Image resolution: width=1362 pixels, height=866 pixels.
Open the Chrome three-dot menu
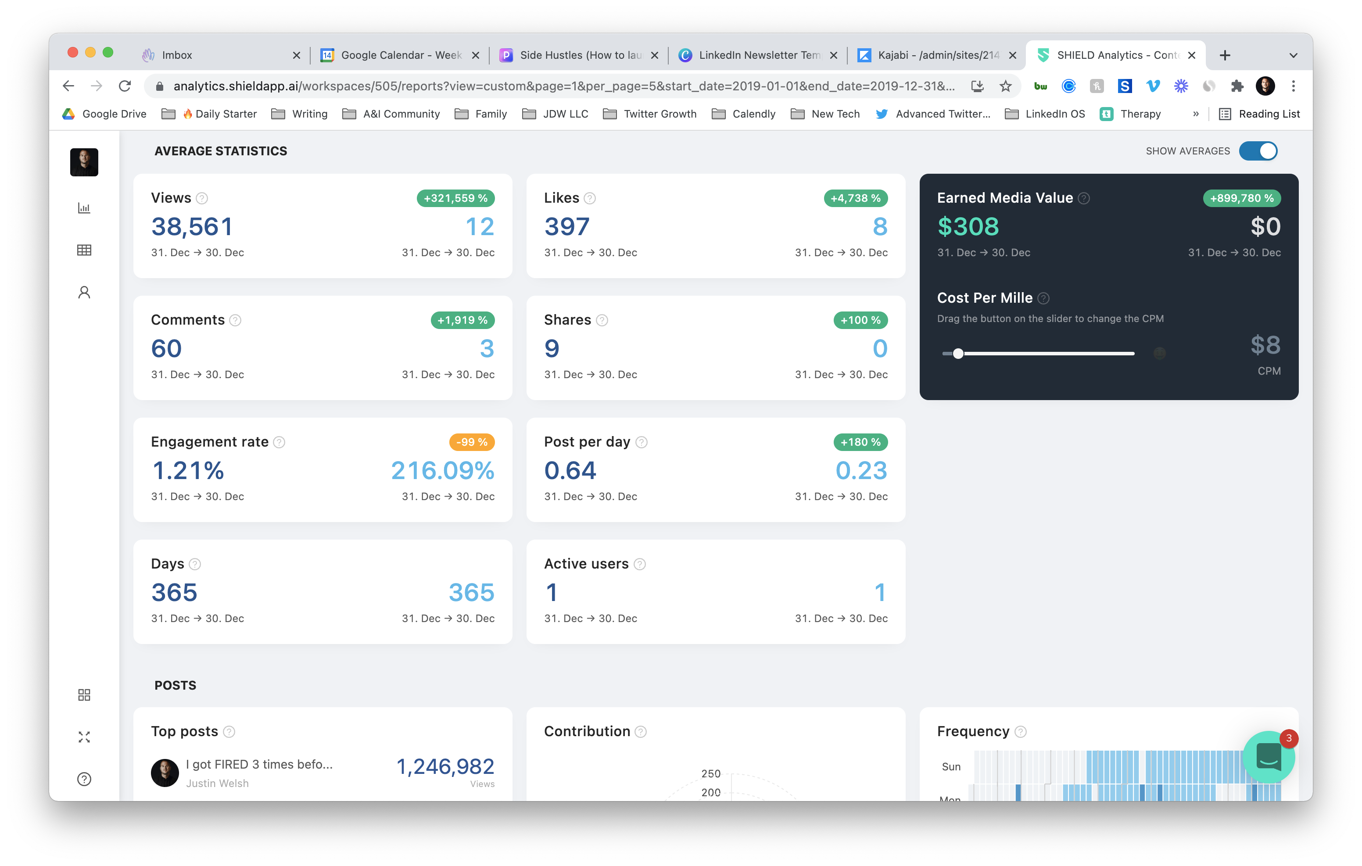click(x=1293, y=86)
